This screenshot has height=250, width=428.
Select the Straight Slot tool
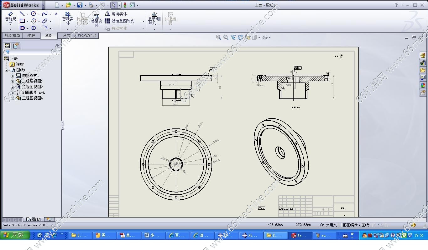(22, 28)
